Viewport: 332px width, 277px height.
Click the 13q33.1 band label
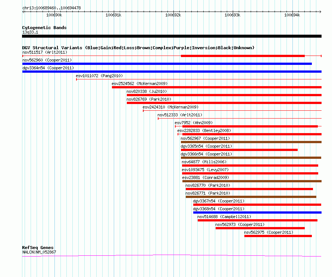pyautogui.click(x=30, y=32)
